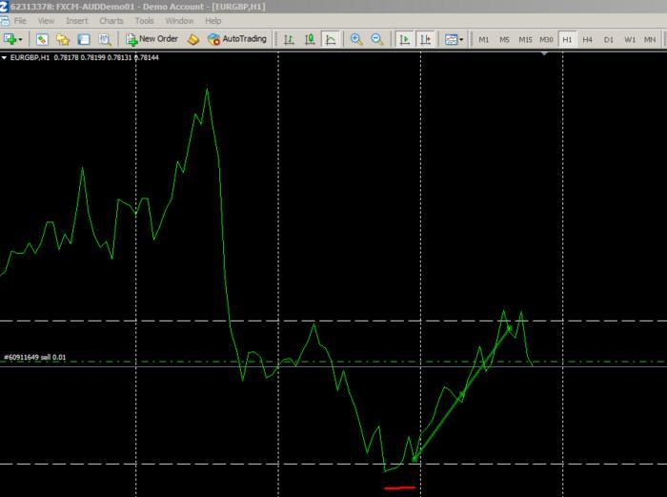
Task: Click the MetaEditor icon
Action: 193,39
